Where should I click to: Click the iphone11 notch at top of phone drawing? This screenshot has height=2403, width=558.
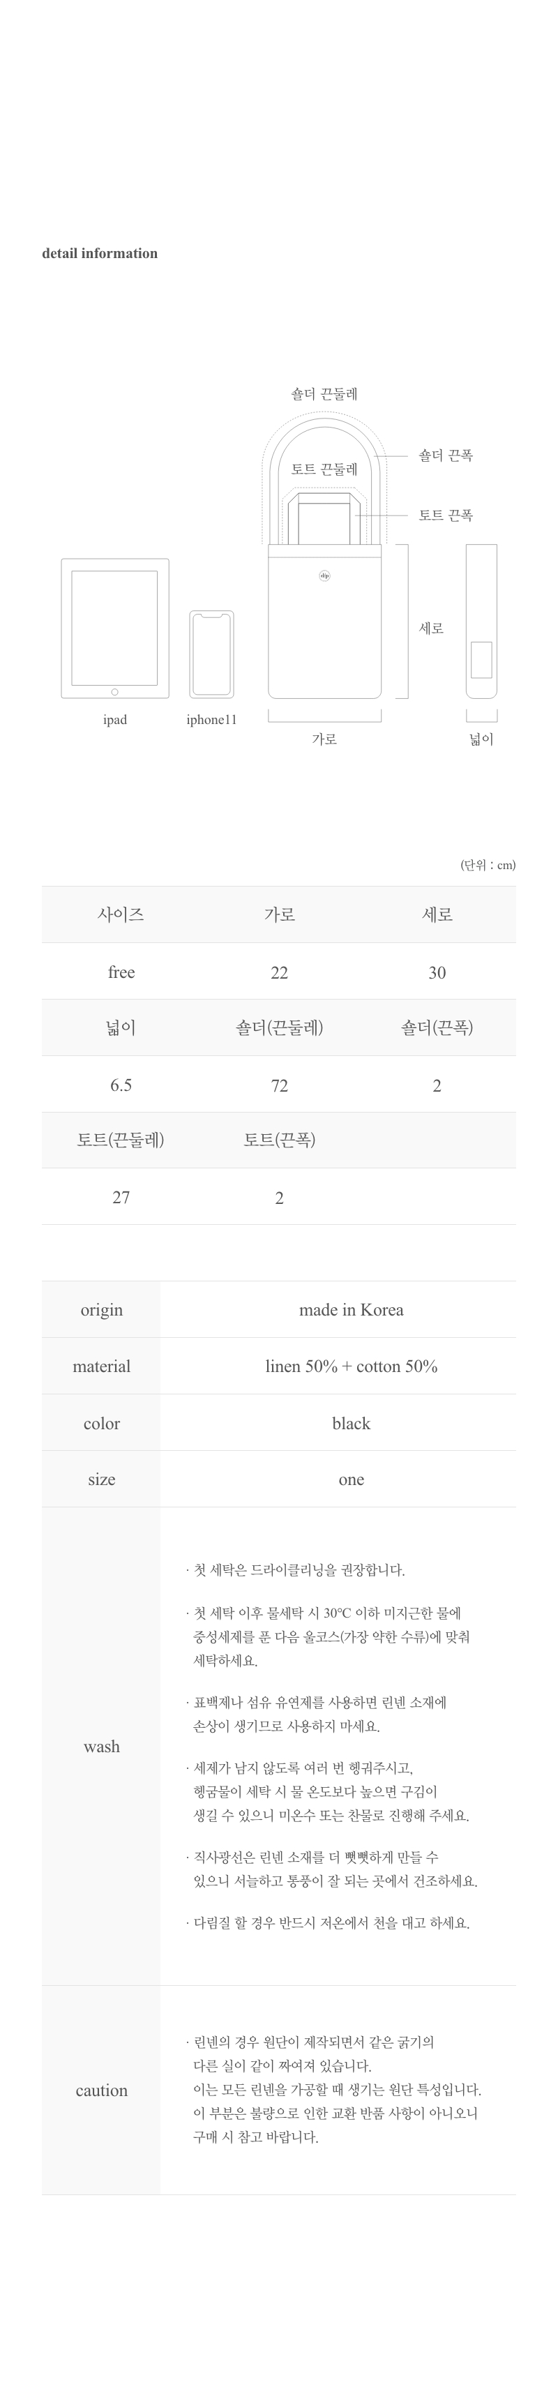(x=211, y=616)
